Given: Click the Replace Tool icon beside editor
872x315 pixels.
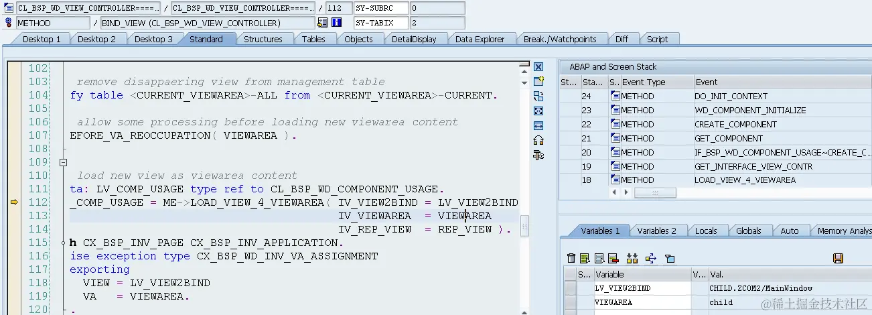Looking at the screenshot, I should [x=538, y=96].
